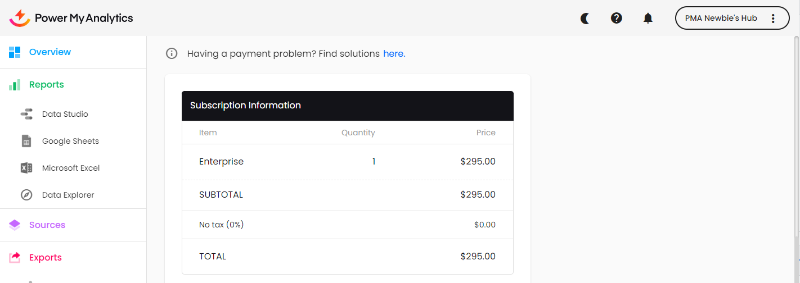Image resolution: width=800 pixels, height=283 pixels.
Task: Click the PMA Newbie's Hub account button
Action: (x=721, y=19)
